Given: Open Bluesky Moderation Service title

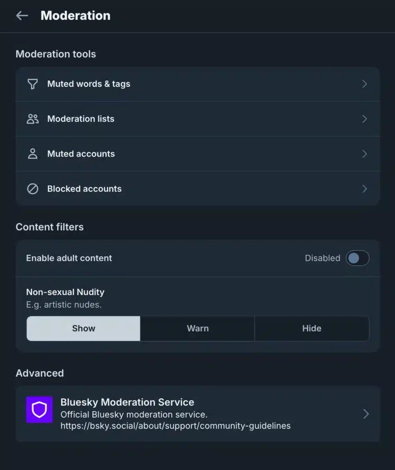Looking at the screenshot, I should click(127, 402).
